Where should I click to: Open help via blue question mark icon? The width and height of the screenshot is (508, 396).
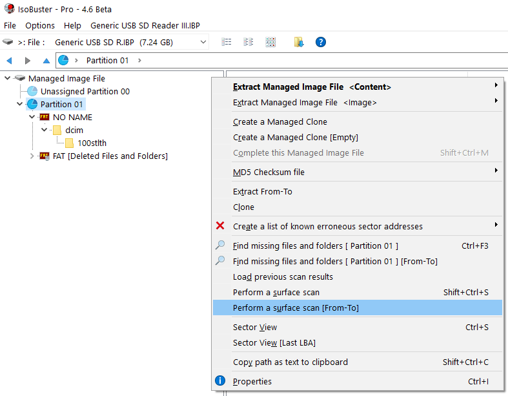tap(320, 42)
